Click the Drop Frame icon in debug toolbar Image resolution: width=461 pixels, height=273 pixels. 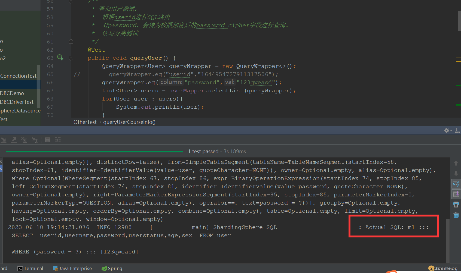tap(24, 140)
